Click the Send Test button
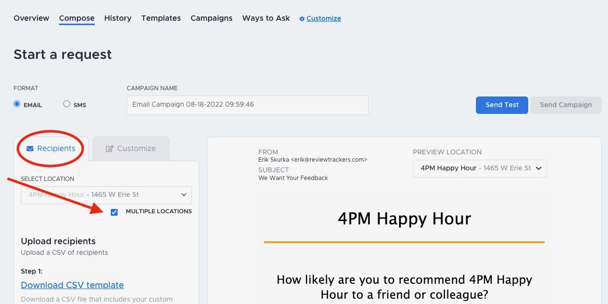Image resolution: width=608 pixels, height=304 pixels. click(502, 105)
